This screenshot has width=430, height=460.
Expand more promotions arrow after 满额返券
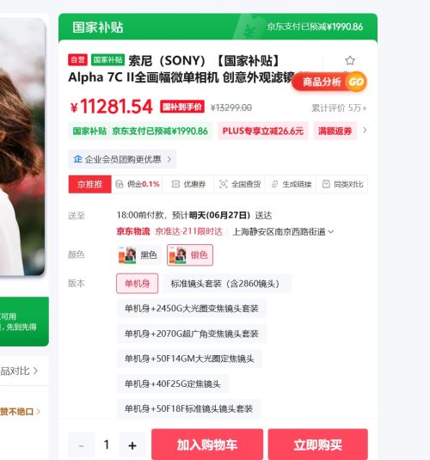coord(365,130)
